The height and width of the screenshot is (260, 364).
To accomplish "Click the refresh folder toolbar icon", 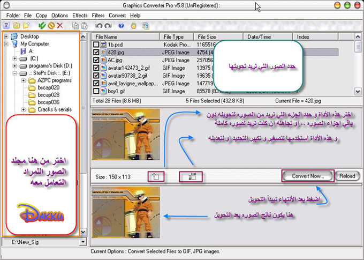I will tap(16, 25).
